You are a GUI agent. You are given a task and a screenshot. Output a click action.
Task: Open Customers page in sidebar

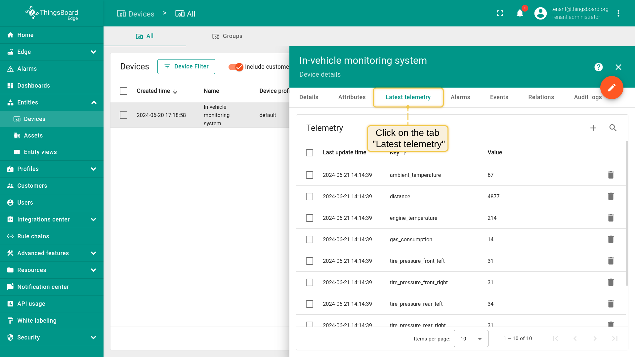coord(52,186)
